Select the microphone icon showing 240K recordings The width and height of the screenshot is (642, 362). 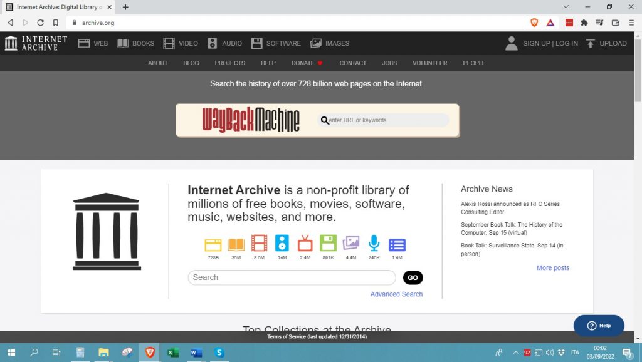tap(374, 244)
